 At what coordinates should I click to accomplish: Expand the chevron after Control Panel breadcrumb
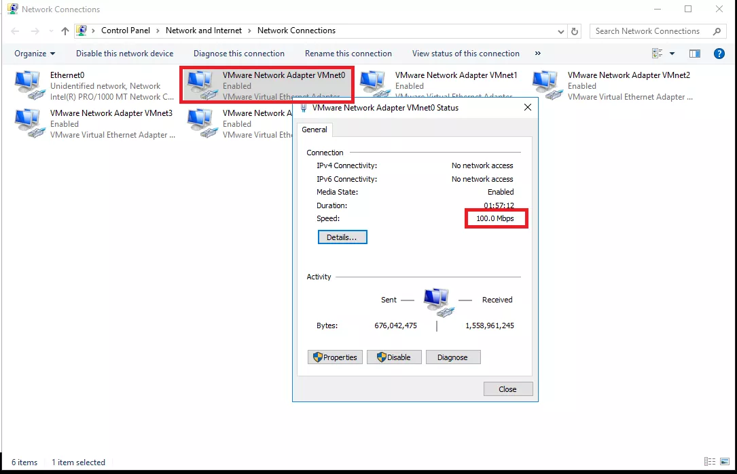point(158,31)
